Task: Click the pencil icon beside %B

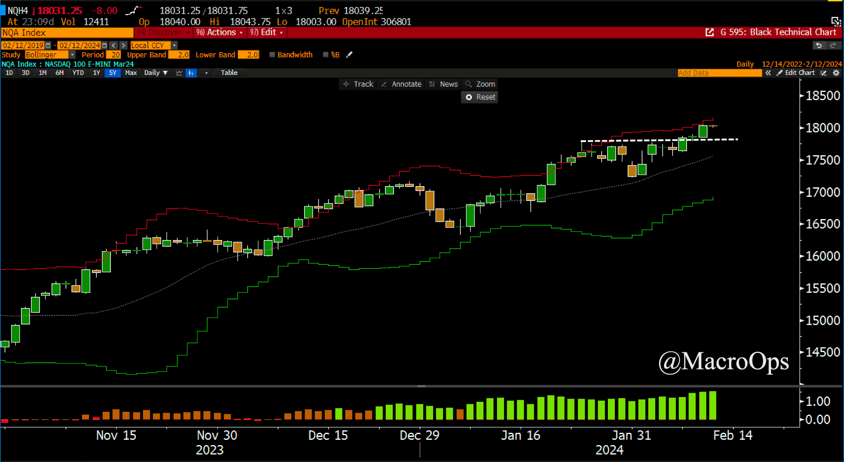Action: tap(349, 55)
